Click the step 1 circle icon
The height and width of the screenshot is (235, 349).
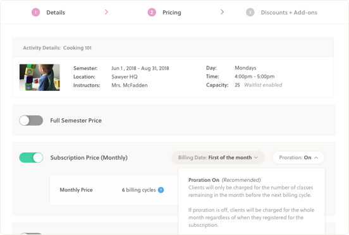35,12
